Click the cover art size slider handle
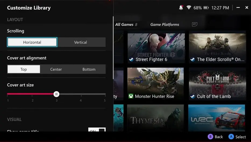The width and height of the screenshot is (251, 142). pyautogui.click(x=56, y=94)
